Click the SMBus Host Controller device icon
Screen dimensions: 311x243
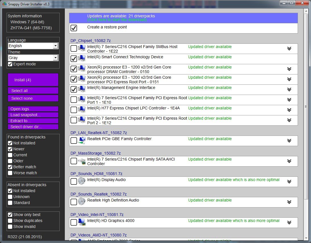[82, 48]
